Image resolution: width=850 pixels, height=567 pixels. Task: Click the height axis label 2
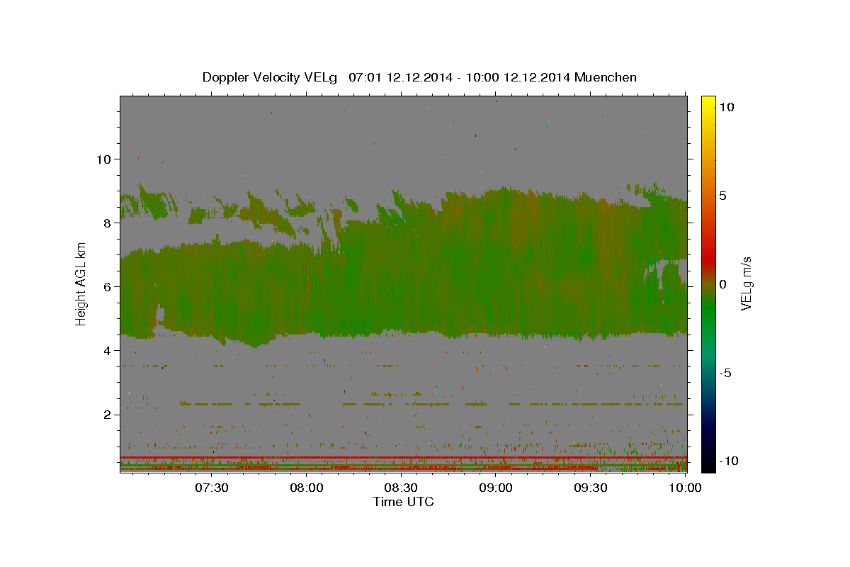tap(106, 414)
